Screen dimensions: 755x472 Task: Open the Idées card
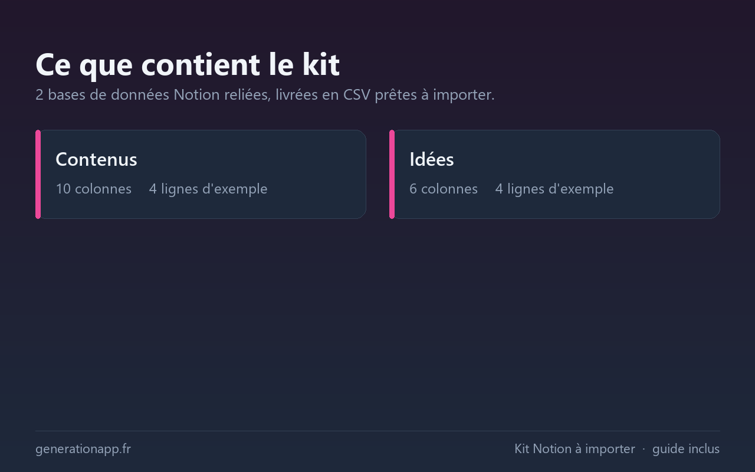pyautogui.click(x=554, y=174)
